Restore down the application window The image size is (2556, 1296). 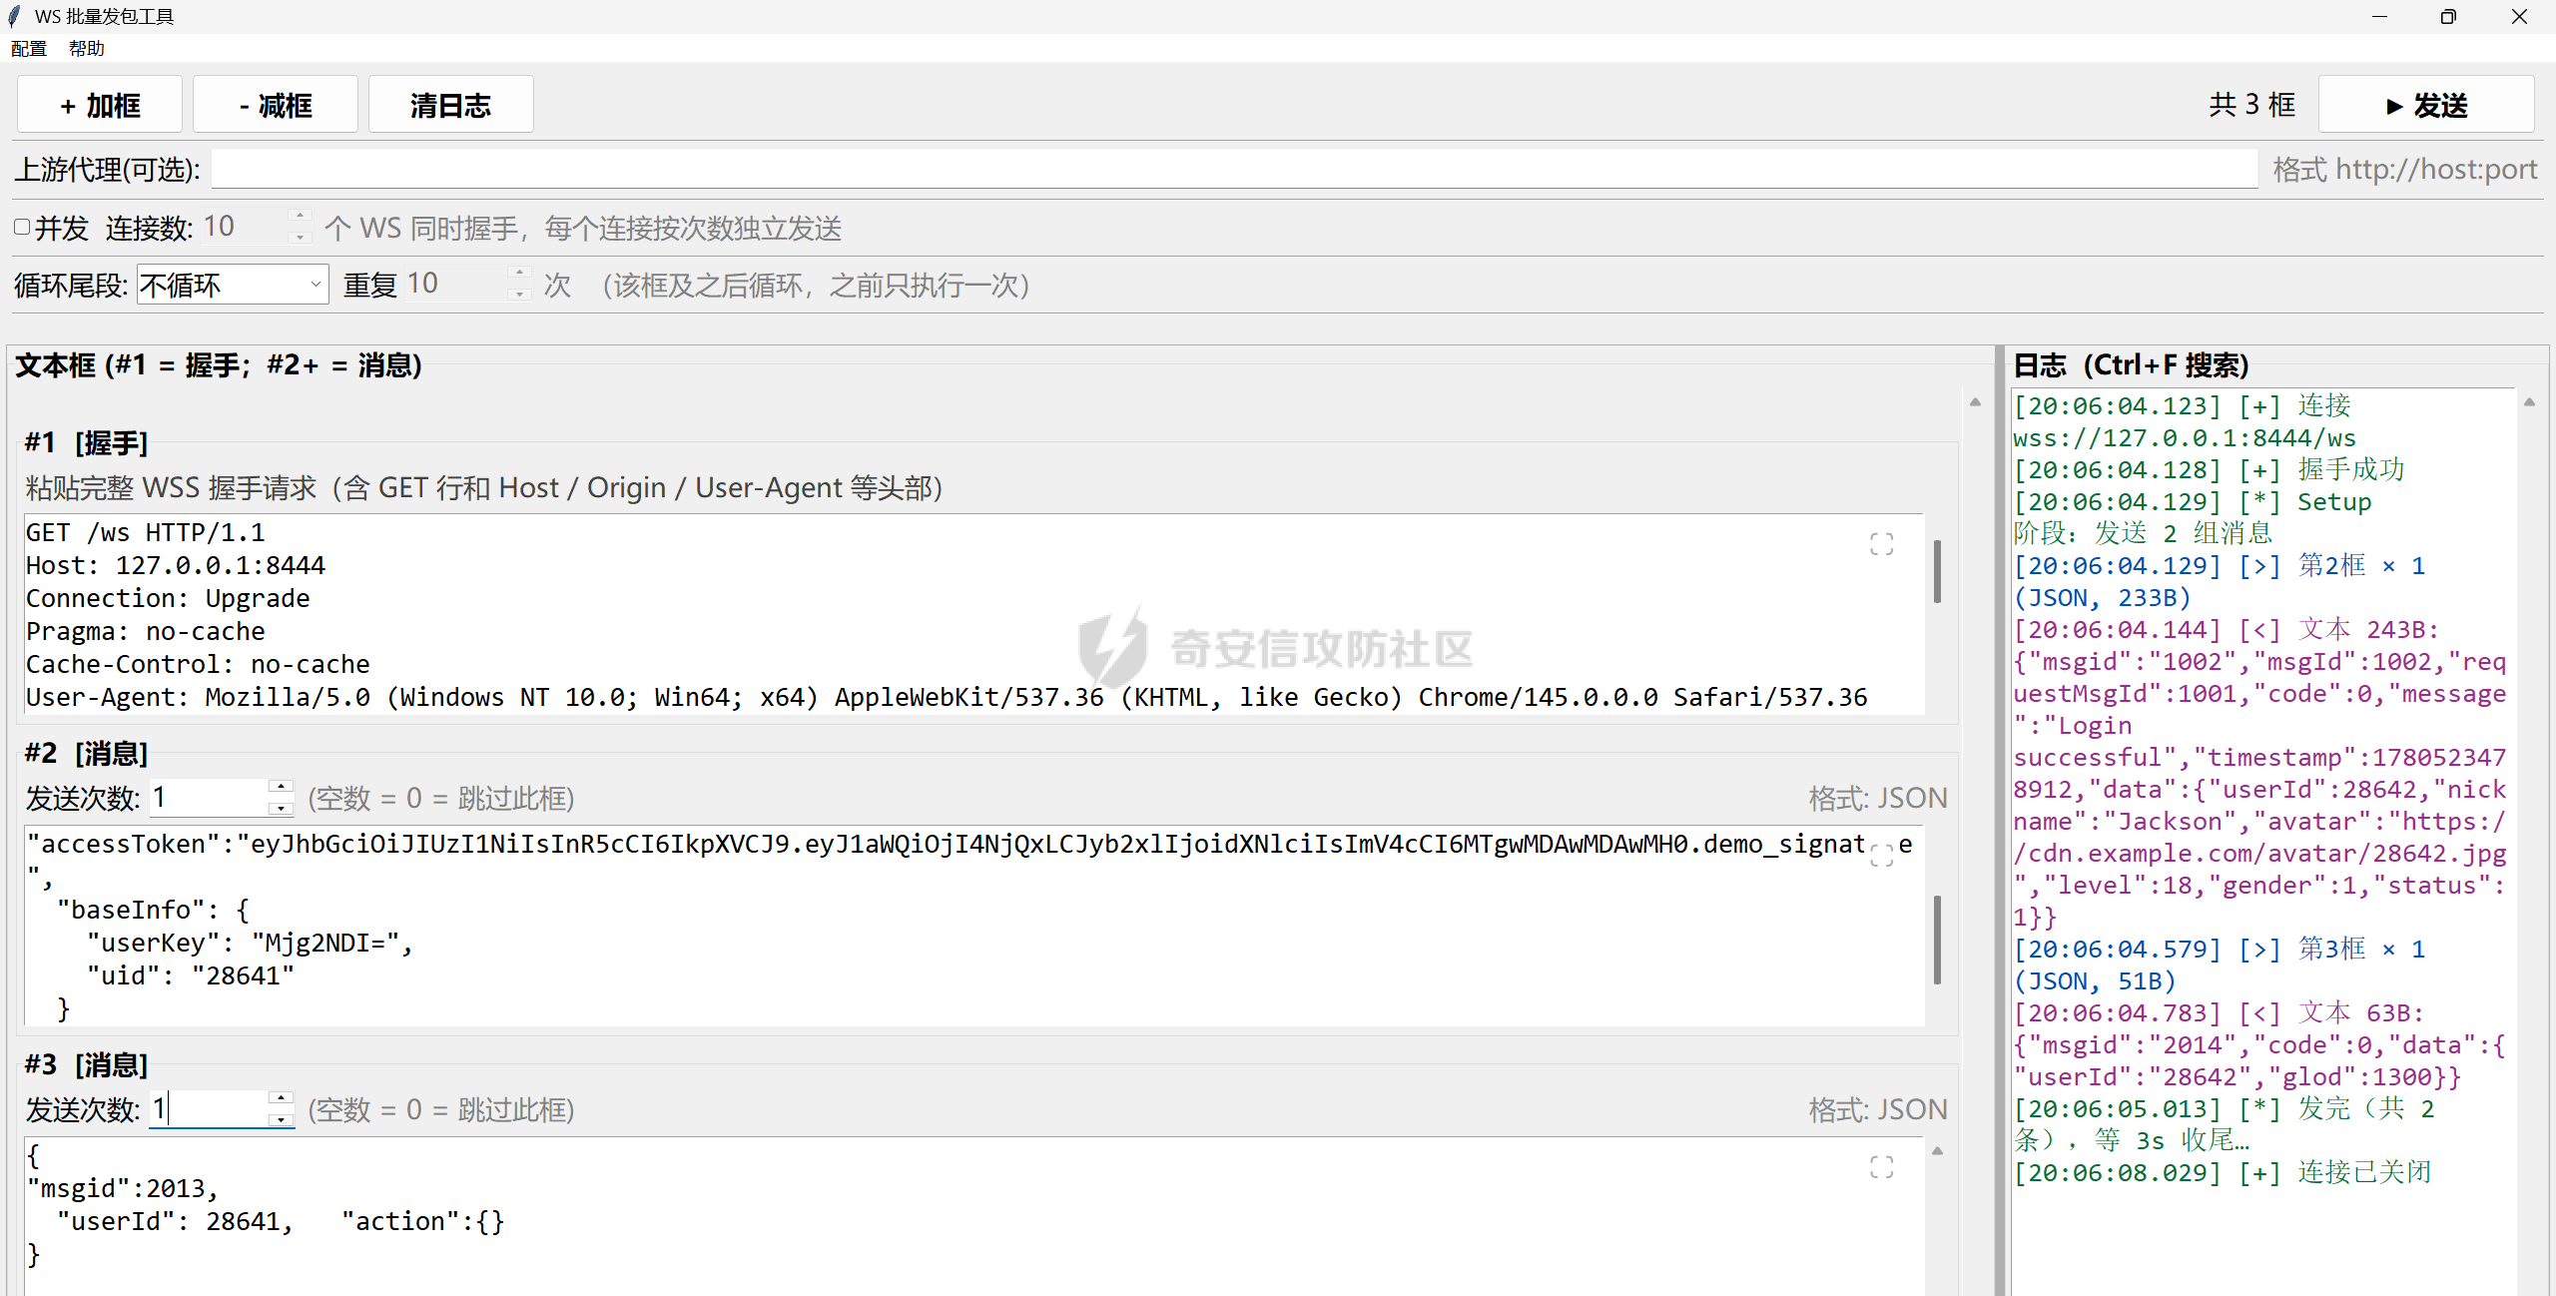click(x=2448, y=17)
